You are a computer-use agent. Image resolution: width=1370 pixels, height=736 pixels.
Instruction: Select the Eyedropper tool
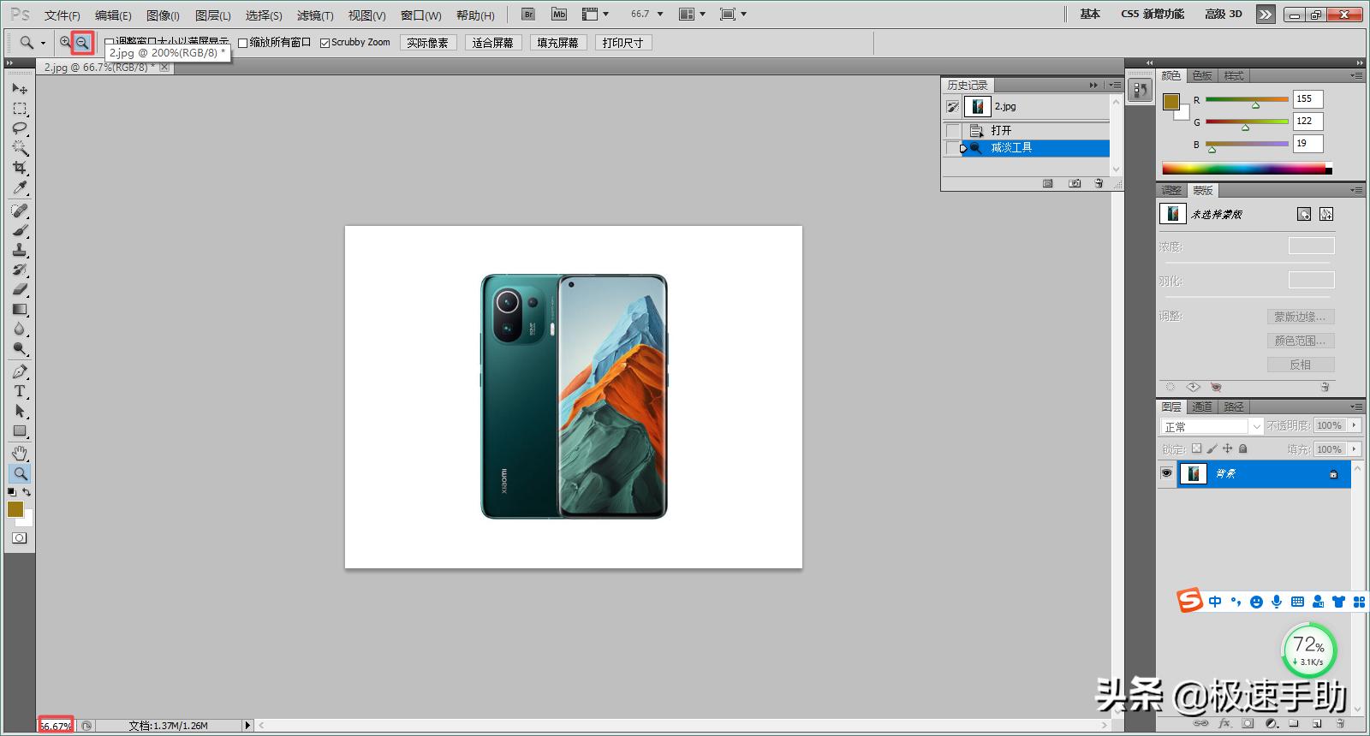click(20, 188)
